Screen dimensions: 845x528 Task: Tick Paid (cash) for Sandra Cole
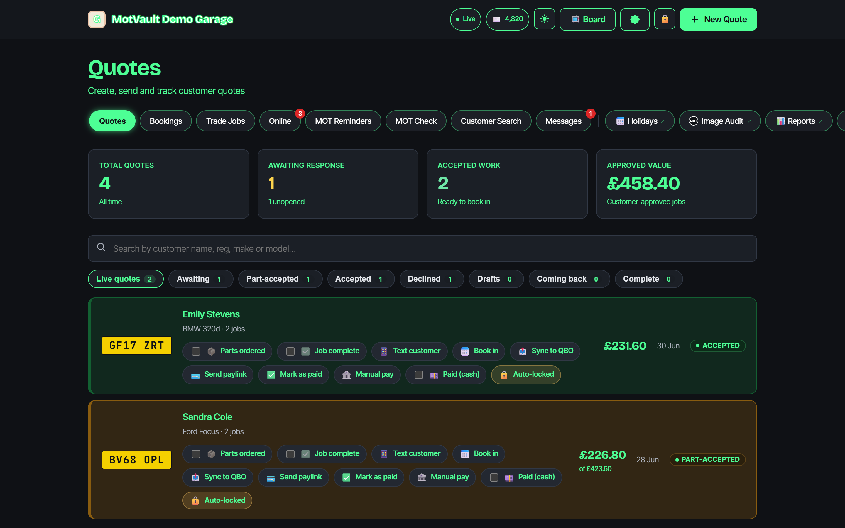(494, 477)
